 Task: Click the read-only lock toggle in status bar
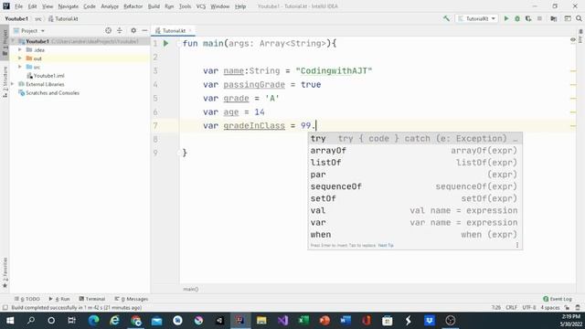pyautogui.click(x=567, y=308)
